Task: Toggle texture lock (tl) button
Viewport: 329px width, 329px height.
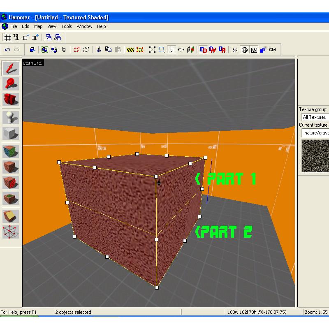Action: pyautogui.click(x=172, y=50)
